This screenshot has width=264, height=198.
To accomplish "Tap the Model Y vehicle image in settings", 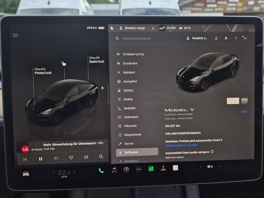I will (x=208, y=72).
